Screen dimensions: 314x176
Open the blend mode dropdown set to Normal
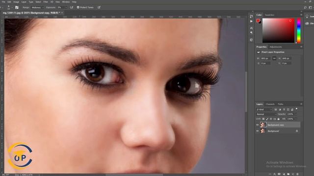pos(266,114)
